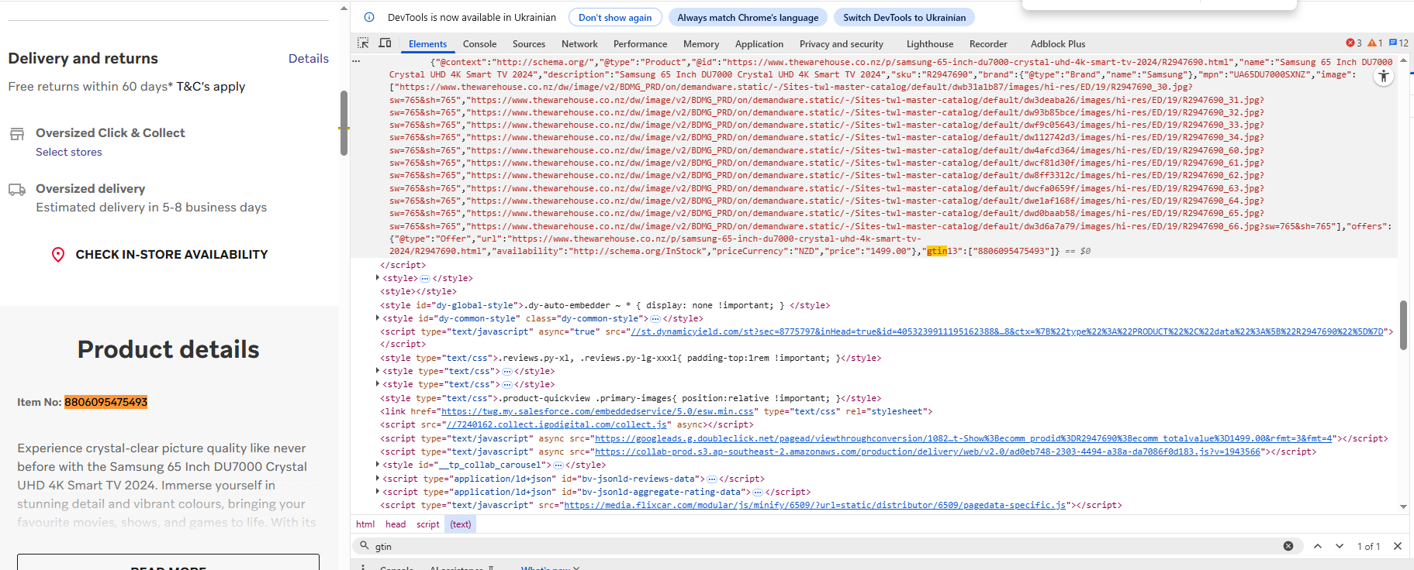Open the Privacy and security tab
Screen dimensions: 1414x570
tap(842, 44)
